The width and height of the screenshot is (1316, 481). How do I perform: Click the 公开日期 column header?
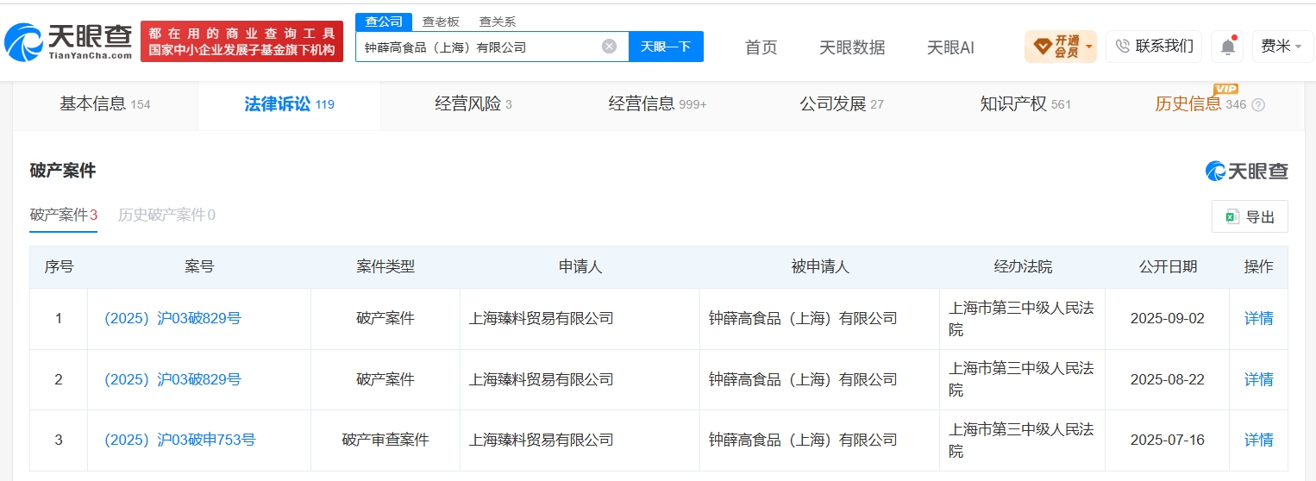1168,267
